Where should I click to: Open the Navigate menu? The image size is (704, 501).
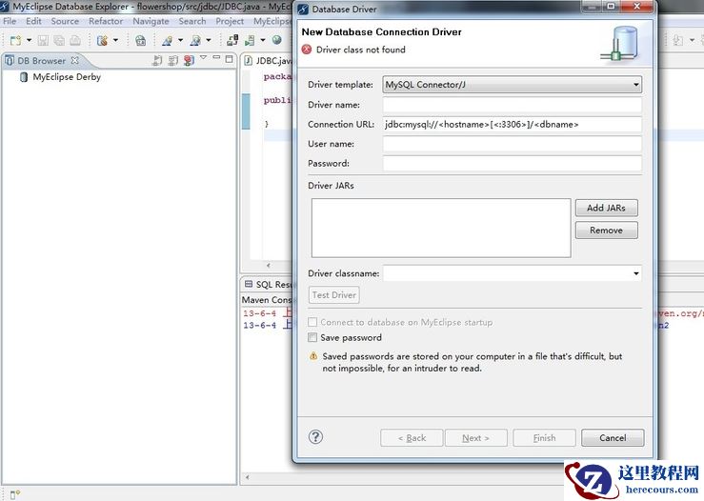coord(151,21)
